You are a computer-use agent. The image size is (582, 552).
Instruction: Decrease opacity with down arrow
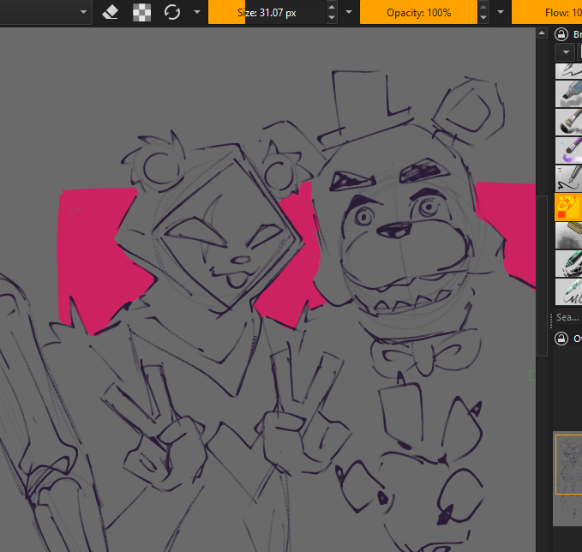(x=483, y=18)
